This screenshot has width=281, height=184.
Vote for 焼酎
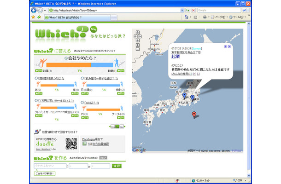tap(121, 93)
